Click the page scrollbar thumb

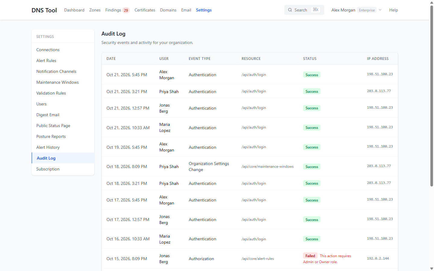tap(432, 96)
